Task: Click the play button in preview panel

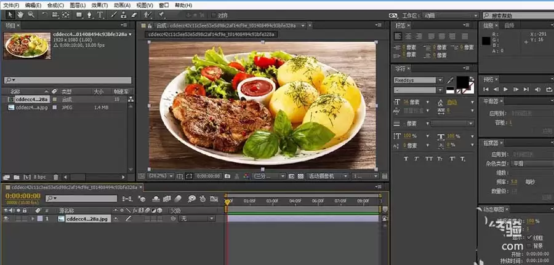Action: point(505,90)
